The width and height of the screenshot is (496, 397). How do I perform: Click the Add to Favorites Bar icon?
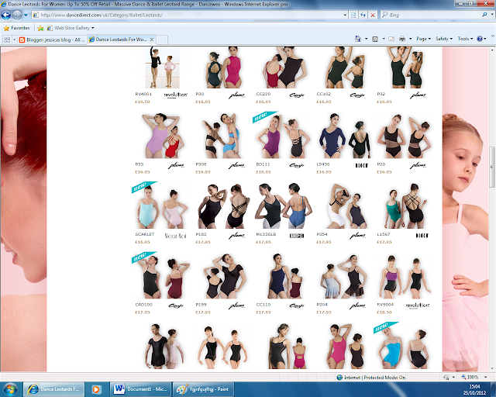[x=40, y=28]
